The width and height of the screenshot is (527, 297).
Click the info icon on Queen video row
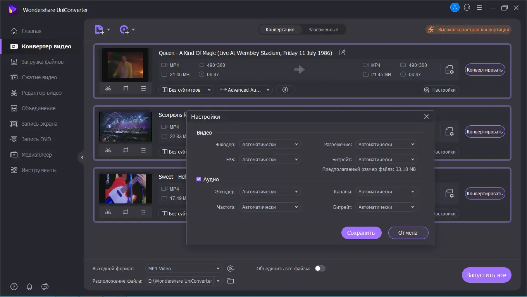coord(286,90)
